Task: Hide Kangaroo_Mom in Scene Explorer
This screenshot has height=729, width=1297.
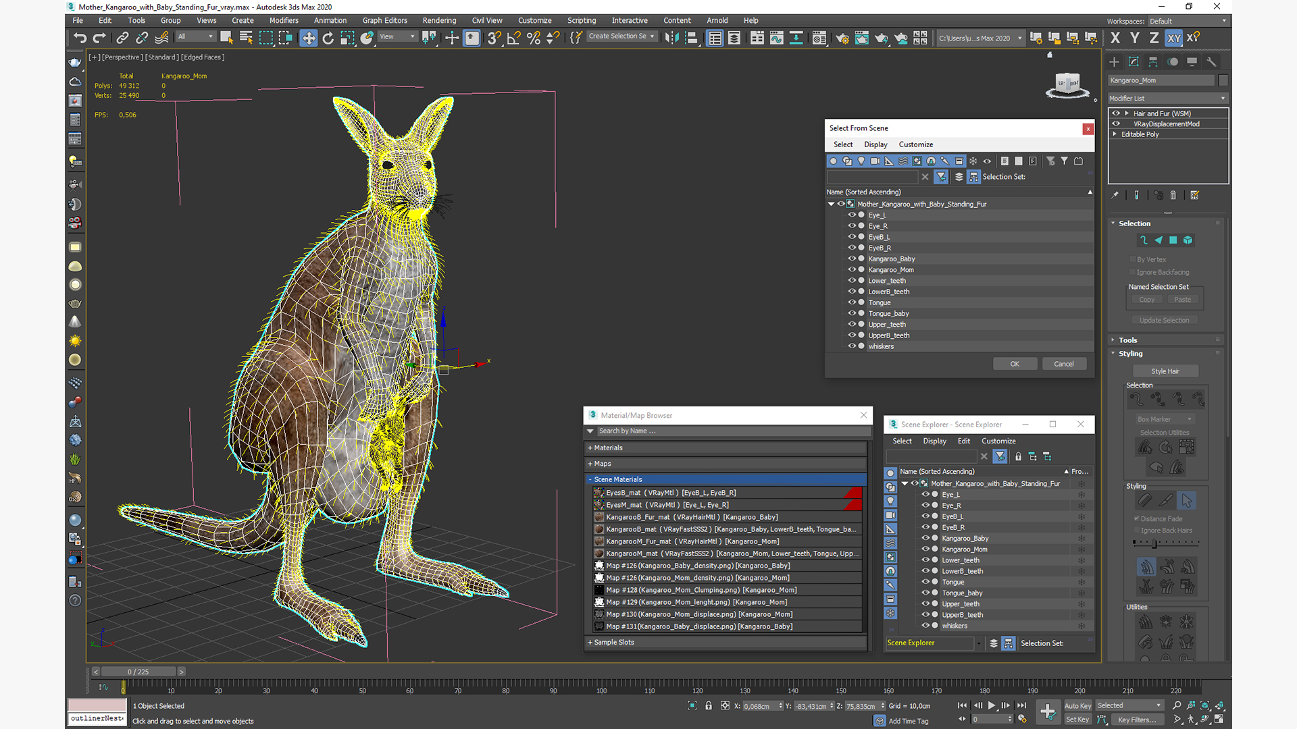Action: point(925,549)
